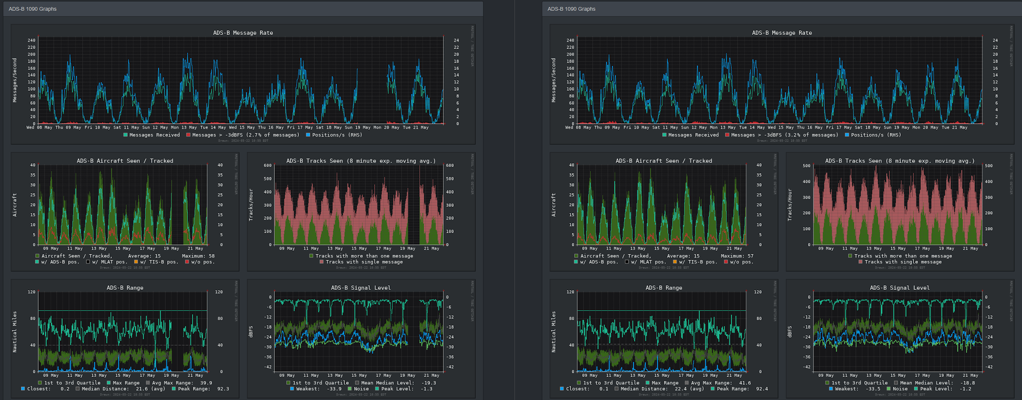Click red swatch beside '2.7% of messages'
Screen dimensions: 1022x400
coord(188,135)
